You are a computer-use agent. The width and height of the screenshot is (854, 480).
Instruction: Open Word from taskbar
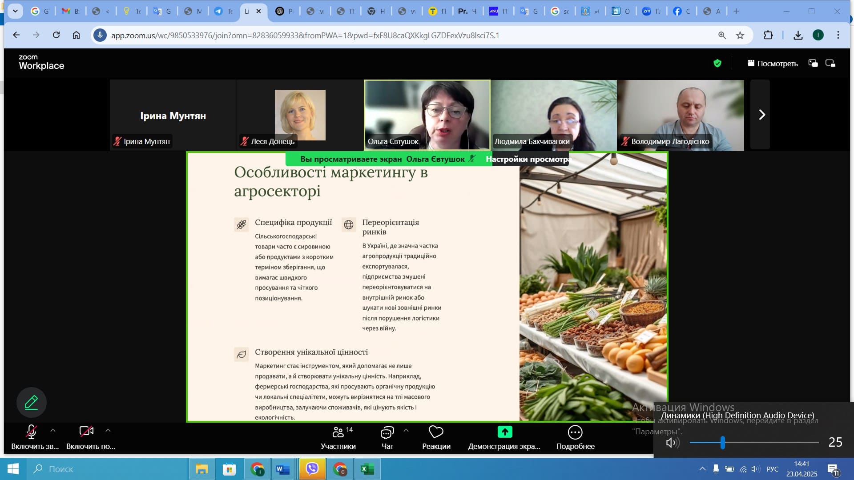283,469
